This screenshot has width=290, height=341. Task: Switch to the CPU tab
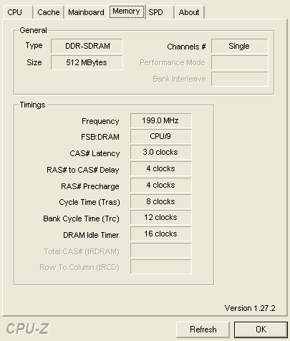click(18, 12)
